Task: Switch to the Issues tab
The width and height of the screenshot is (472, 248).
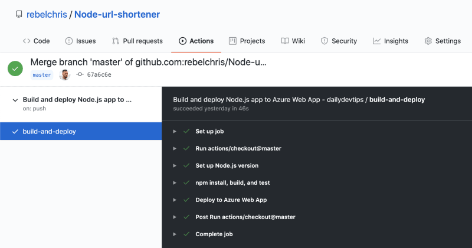Action: (80, 41)
